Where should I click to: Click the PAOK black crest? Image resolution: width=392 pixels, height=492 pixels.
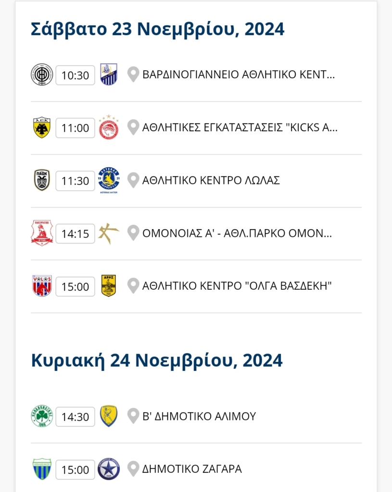coord(42,180)
